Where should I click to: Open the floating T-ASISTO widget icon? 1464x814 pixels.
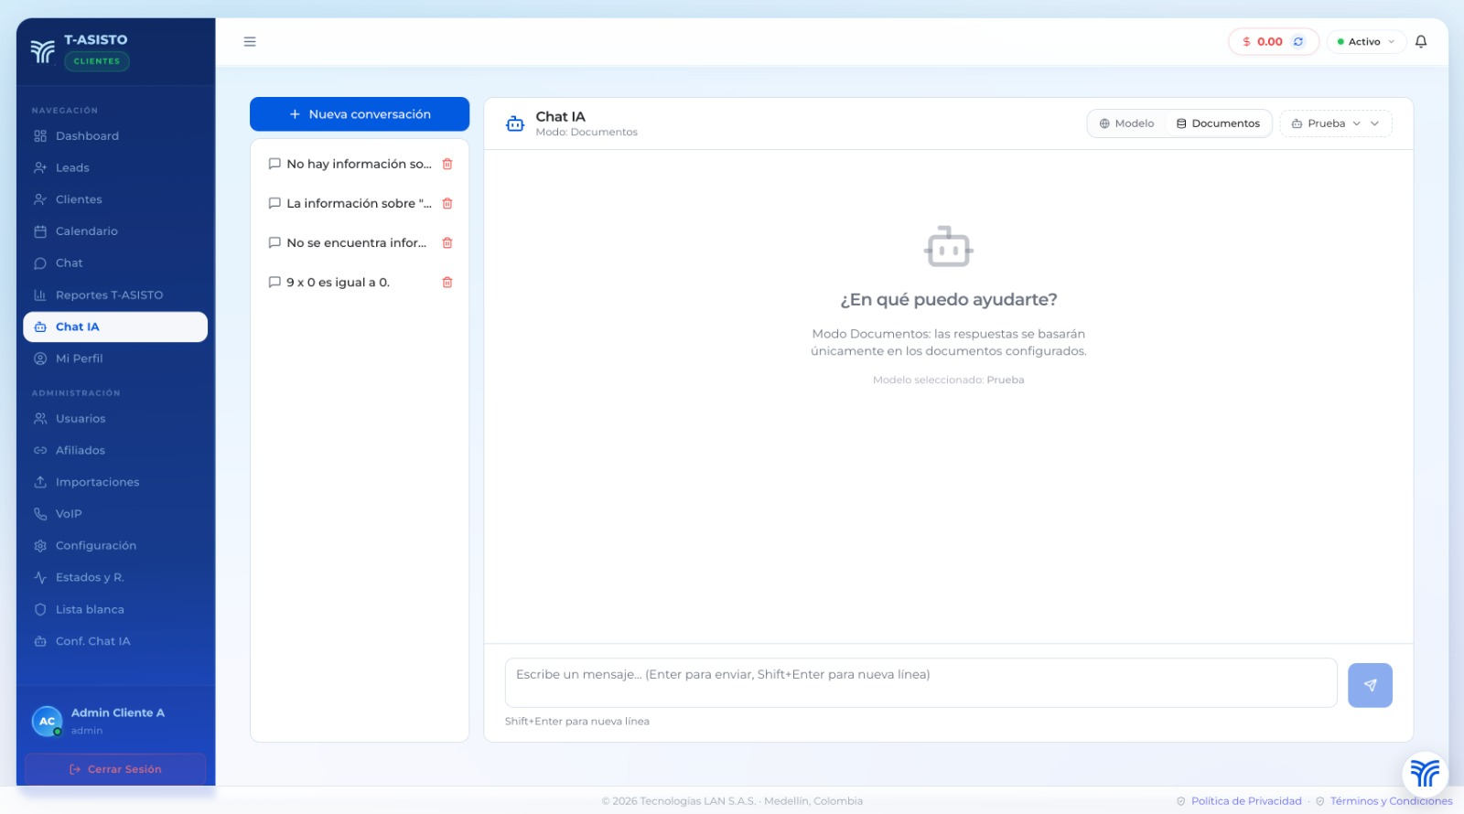point(1424,773)
